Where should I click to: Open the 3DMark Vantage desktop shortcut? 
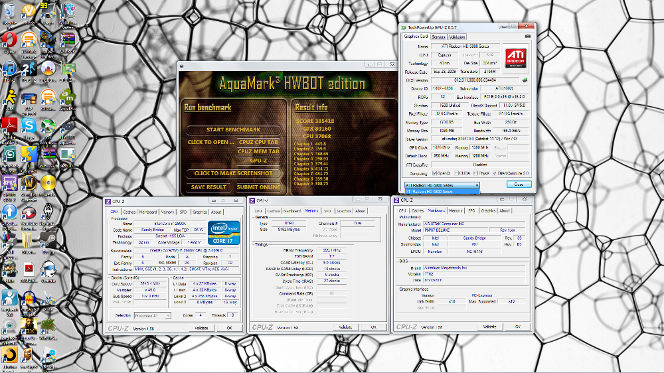[29, 41]
